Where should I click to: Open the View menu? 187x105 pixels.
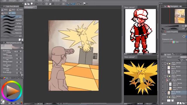pos(40,1)
